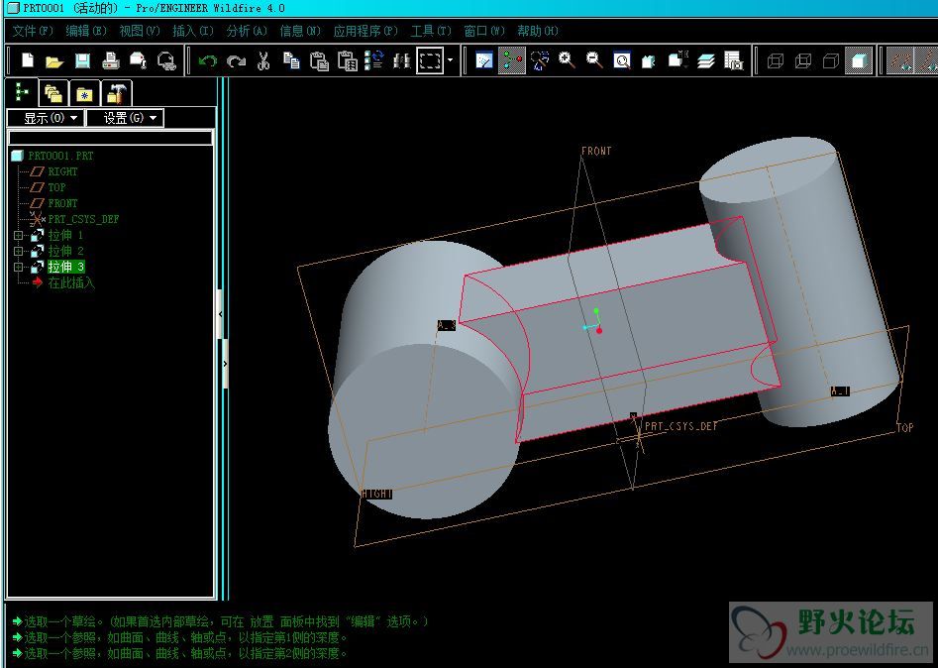
Task: Switch display to hidden line
Action: tap(803, 60)
